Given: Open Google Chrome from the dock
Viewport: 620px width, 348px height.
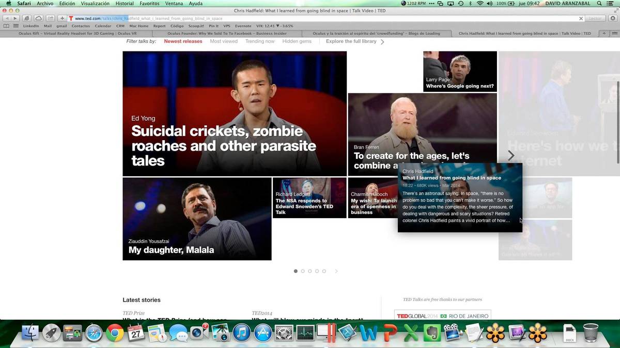Looking at the screenshot, I should pos(115,334).
